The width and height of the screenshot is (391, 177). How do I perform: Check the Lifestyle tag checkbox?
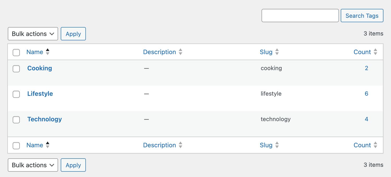[x=16, y=94]
